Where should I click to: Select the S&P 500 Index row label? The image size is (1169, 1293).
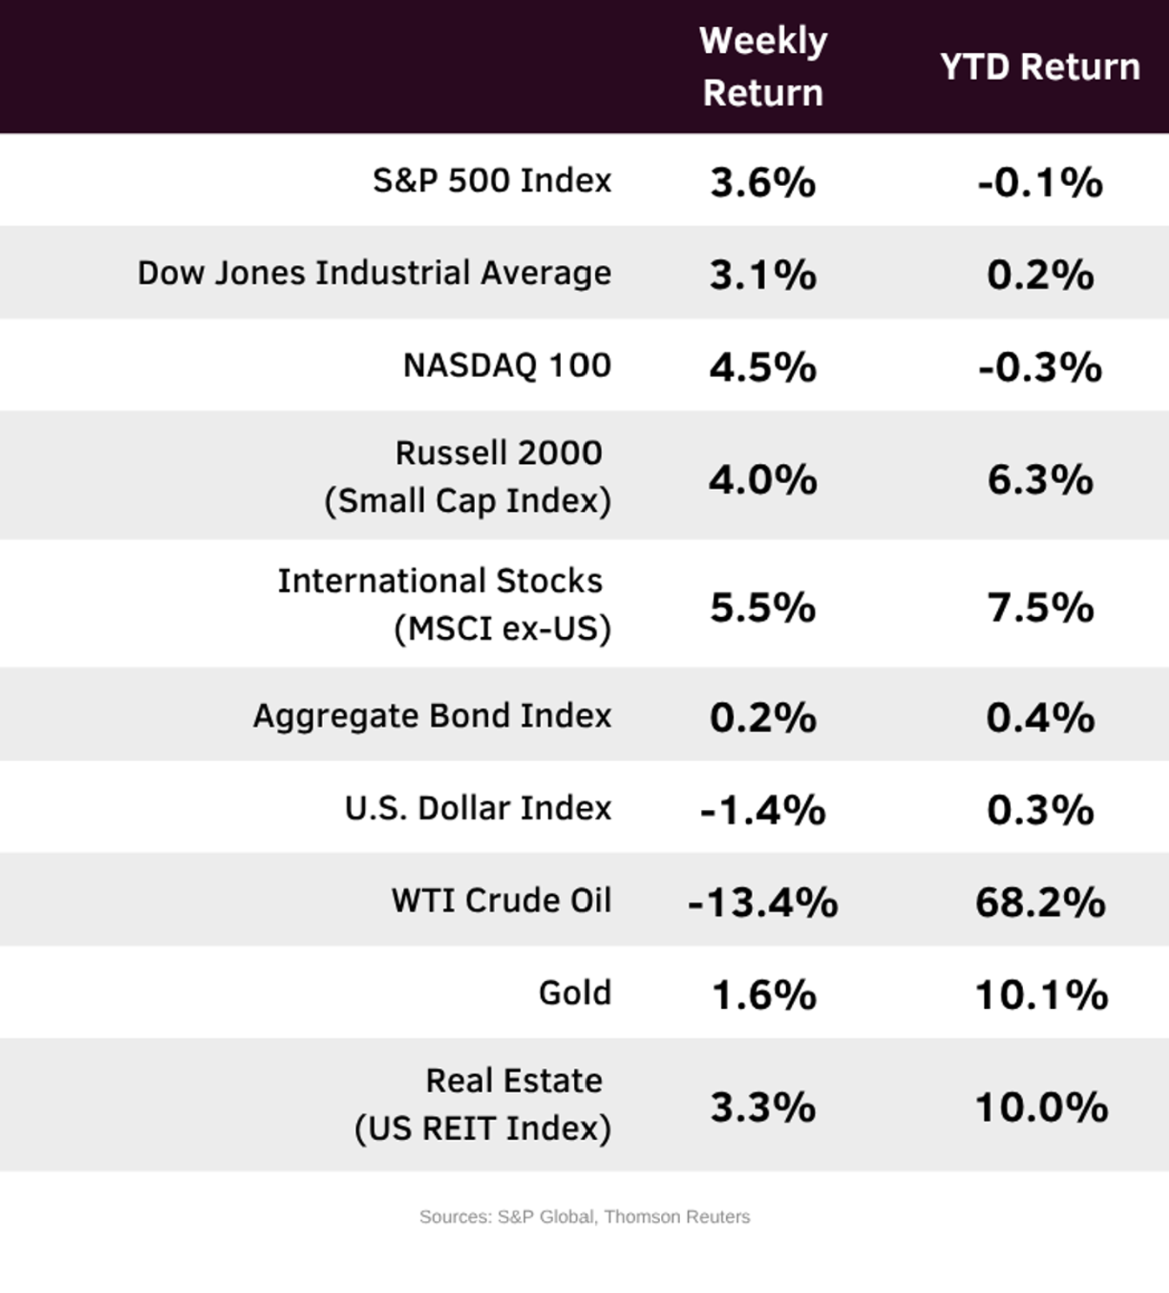click(x=492, y=181)
